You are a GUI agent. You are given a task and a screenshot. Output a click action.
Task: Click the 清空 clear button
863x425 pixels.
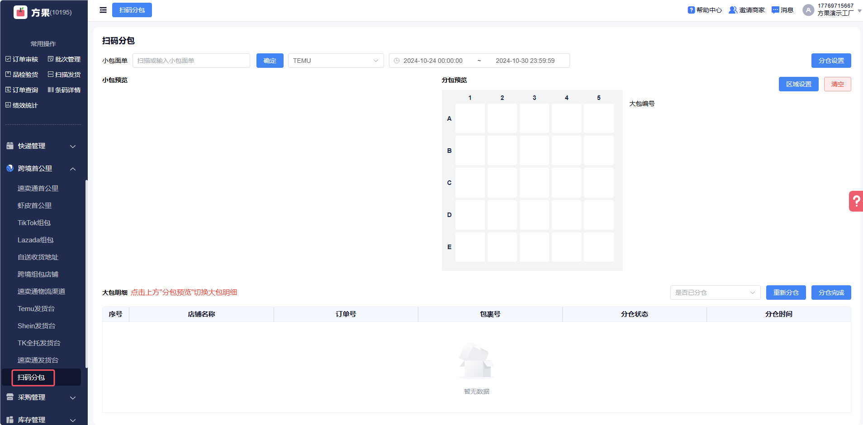click(837, 84)
